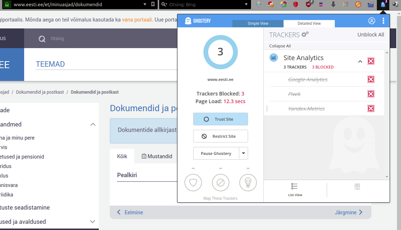Open the orange hammer extension icon
This screenshot has width=401, height=230.
(x=358, y=4)
